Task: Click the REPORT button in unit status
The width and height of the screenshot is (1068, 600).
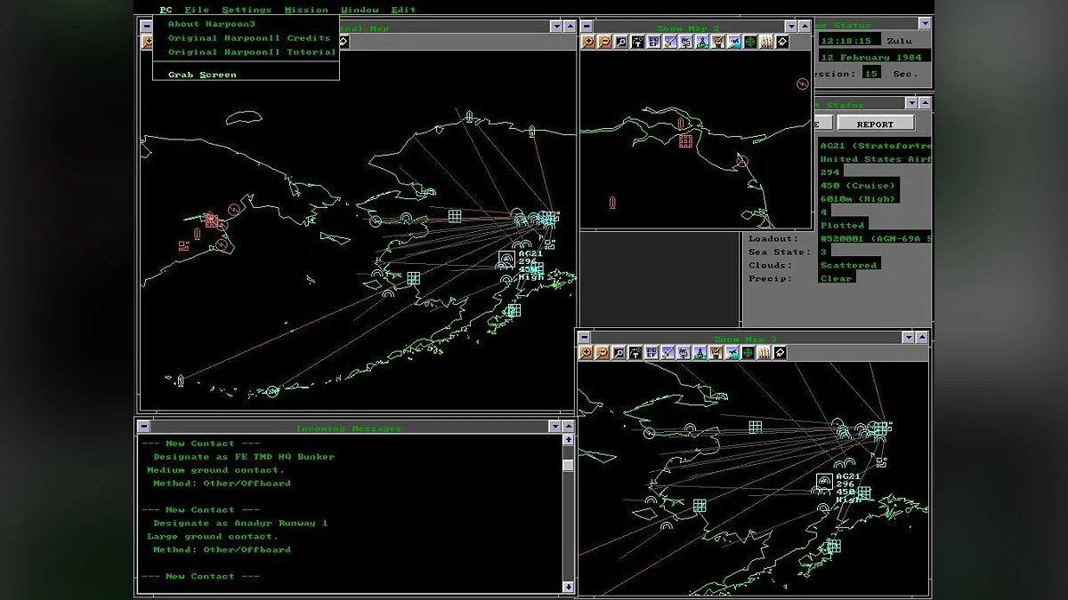Action: click(875, 124)
